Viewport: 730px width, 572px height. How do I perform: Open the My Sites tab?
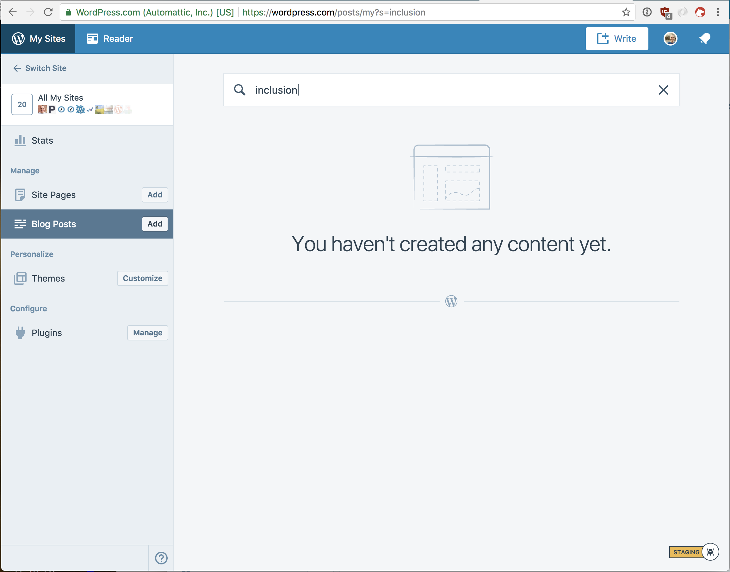tap(39, 39)
